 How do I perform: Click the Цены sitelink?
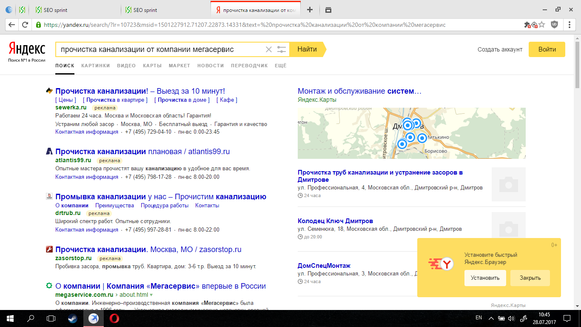(x=66, y=100)
